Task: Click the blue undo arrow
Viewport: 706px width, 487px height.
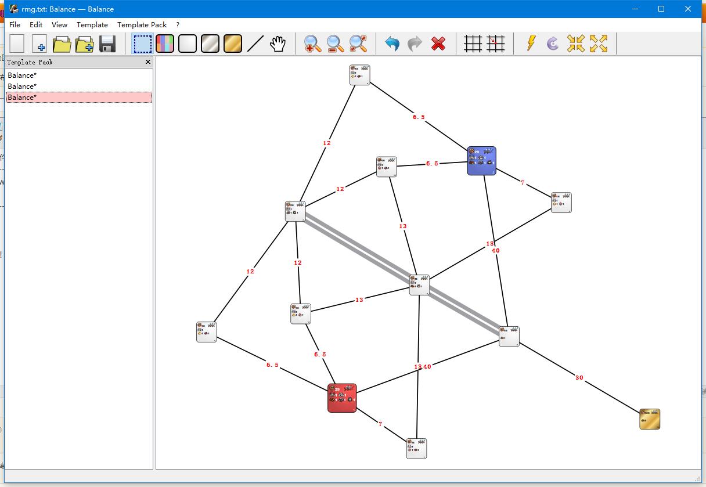Action: pyautogui.click(x=392, y=44)
